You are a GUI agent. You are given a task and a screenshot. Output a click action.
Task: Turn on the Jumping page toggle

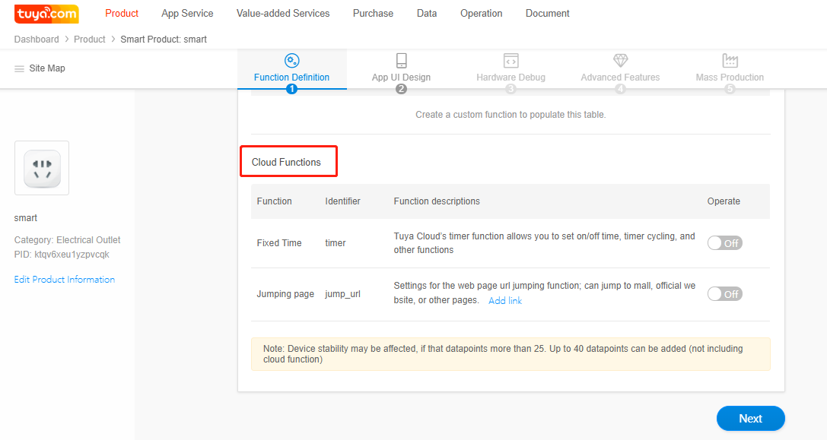[724, 294]
